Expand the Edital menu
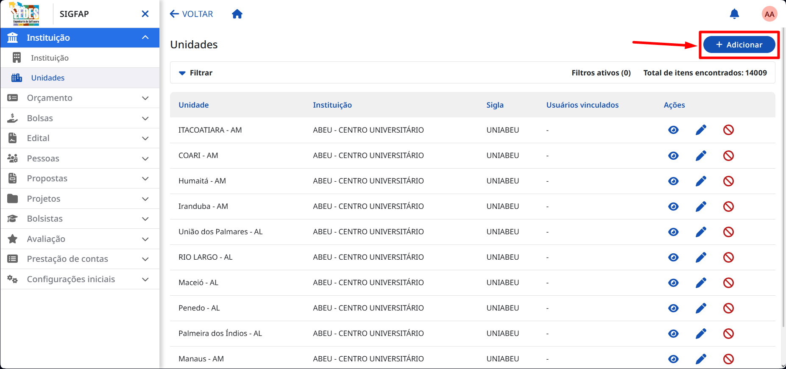 80,138
